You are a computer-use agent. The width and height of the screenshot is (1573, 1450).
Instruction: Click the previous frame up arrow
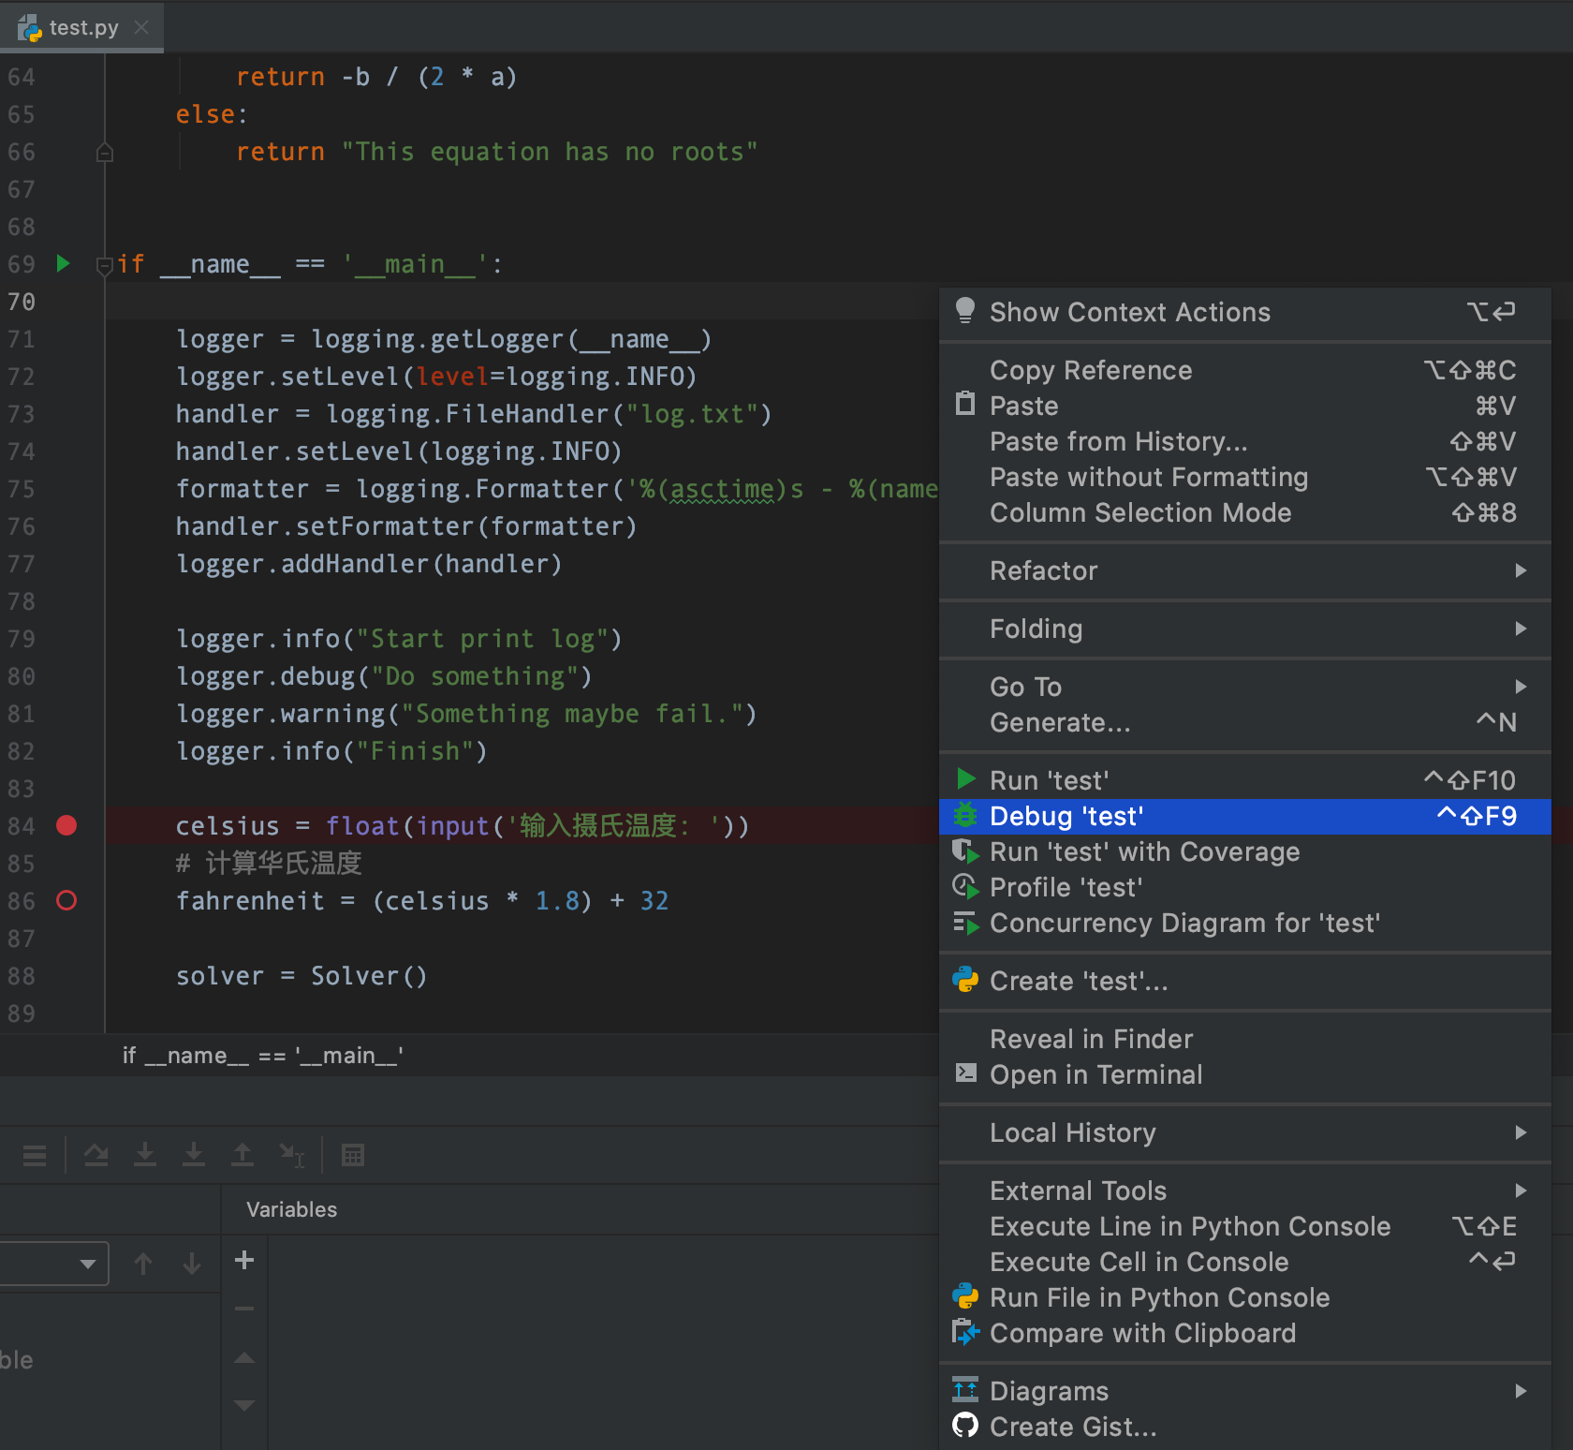(143, 1264)
